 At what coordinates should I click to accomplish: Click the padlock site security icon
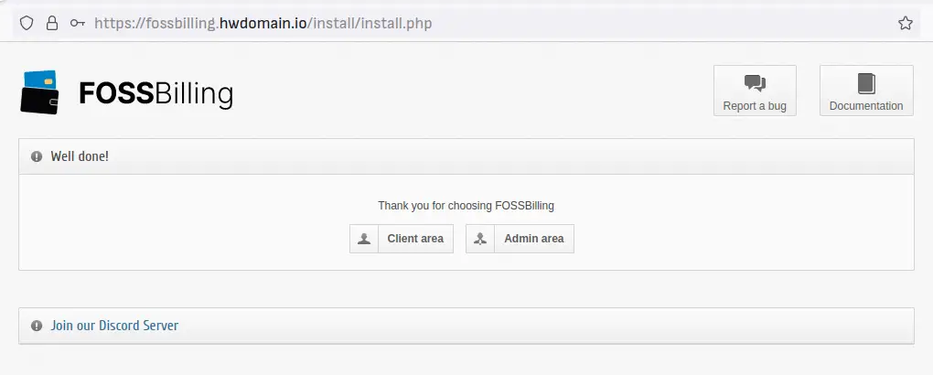[52, 23]
